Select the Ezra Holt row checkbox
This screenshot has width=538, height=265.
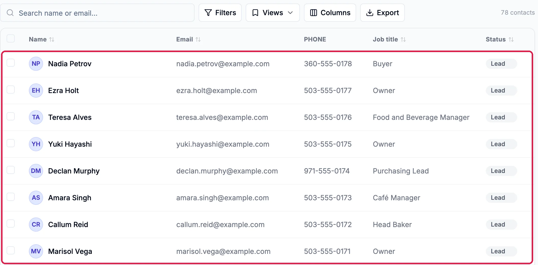11,90
